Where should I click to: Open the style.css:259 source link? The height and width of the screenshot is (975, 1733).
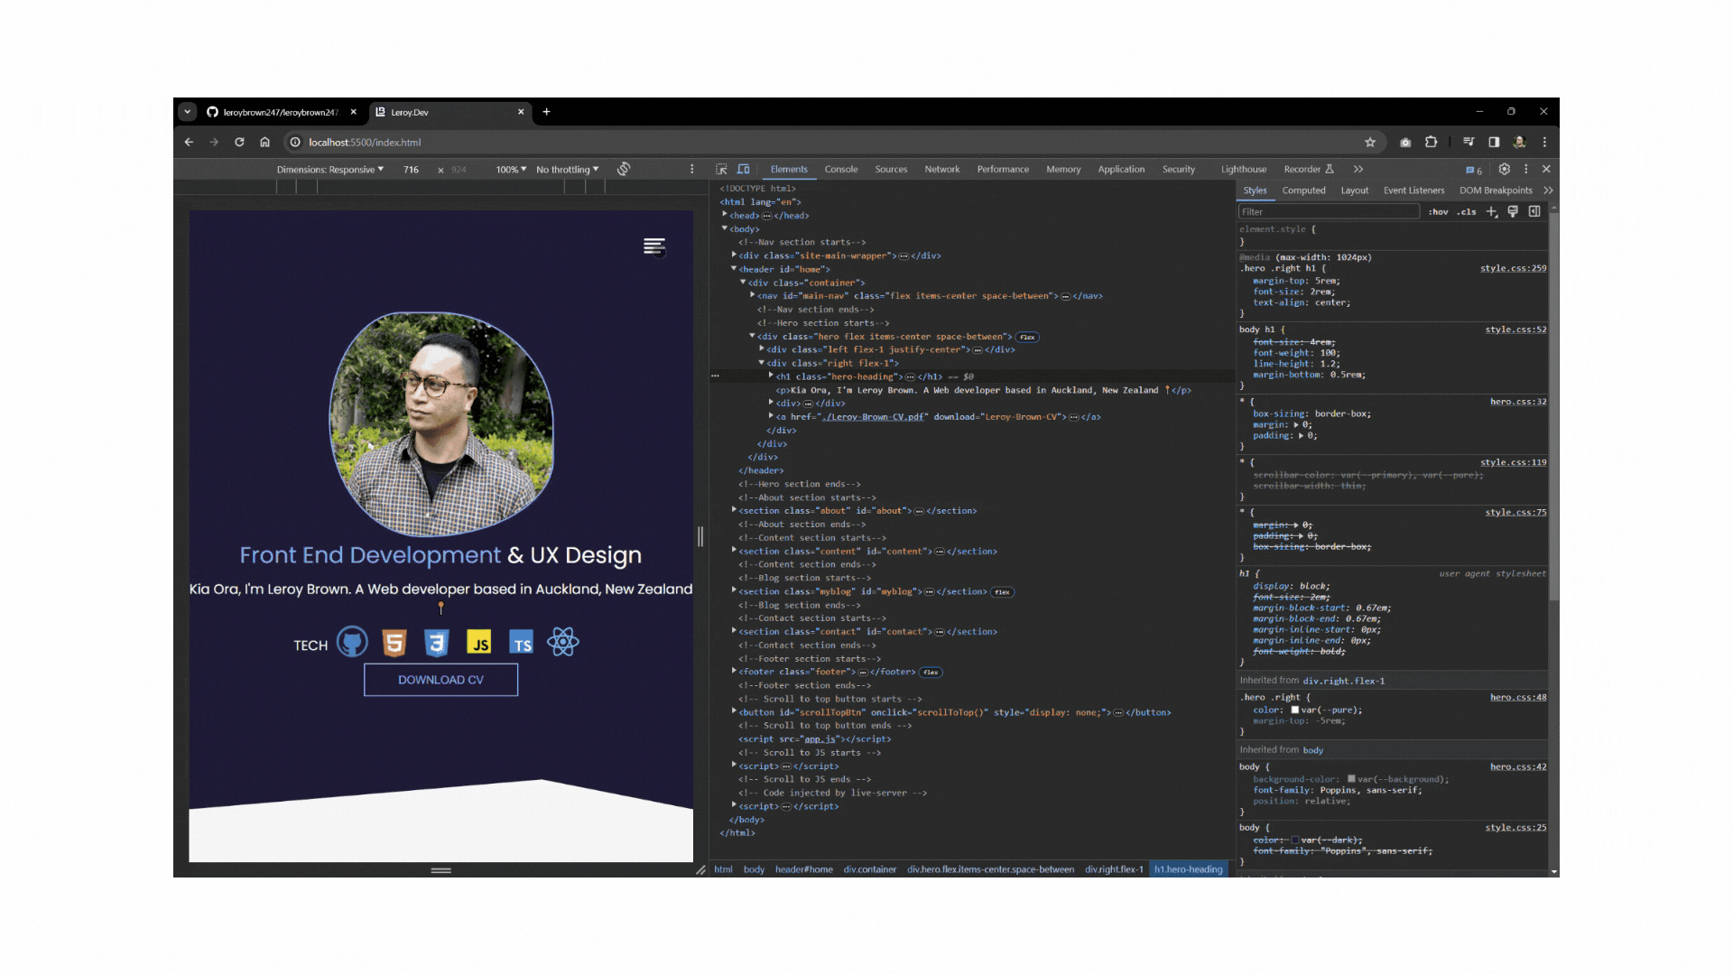pos(1513,269)
